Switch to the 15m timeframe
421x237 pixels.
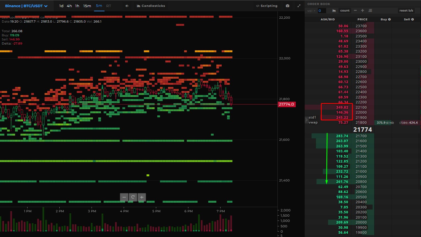coord(87,6)
